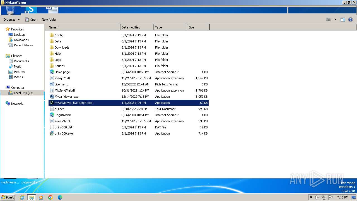This screenshot has width=357, height=201.
Task: Sort by the Type column header
Action: [170, 27]
